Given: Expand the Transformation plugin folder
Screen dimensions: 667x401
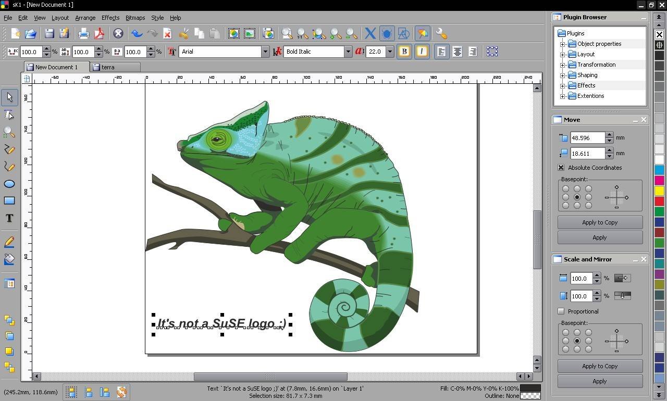Looking at the screenshot, I should pyautogui.click(x=563, y=65).
